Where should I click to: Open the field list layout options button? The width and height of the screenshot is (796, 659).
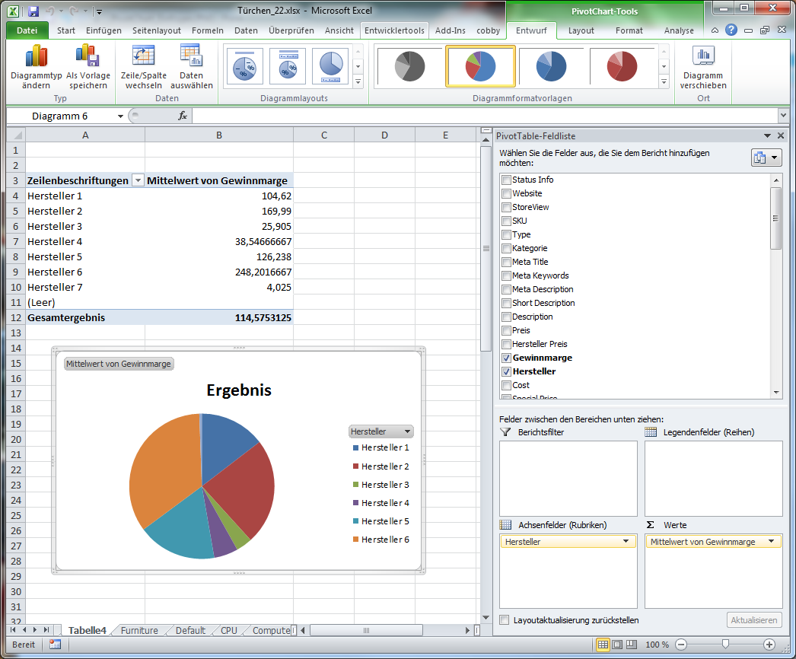click(x=766, y=158)
